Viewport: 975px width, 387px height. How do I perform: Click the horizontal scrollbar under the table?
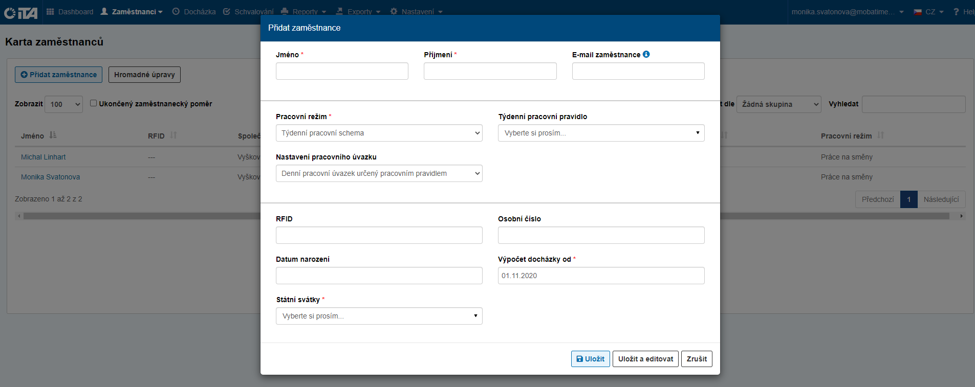click(x=138, y=216)
